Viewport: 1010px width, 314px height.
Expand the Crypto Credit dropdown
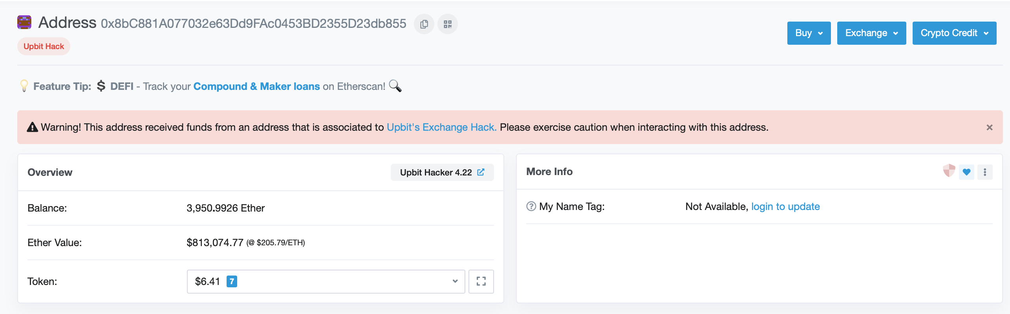[954, 33]
